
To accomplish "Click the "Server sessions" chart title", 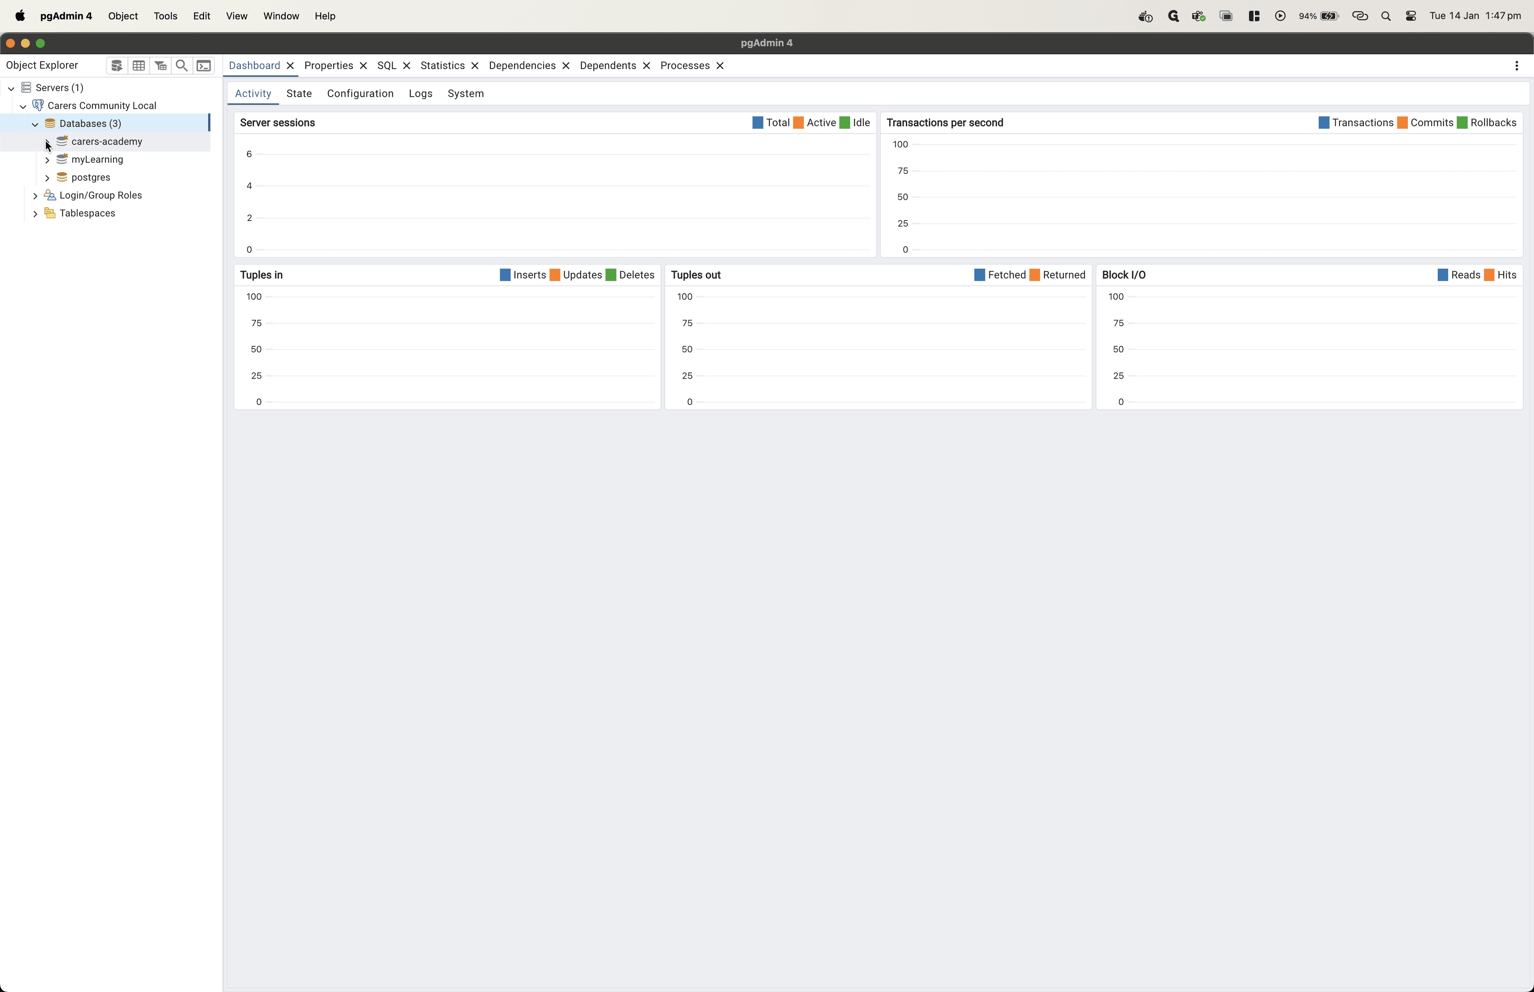I will [278, 122].
